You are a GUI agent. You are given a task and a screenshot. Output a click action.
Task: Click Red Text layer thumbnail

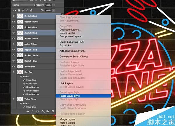pyautogui.click(x=20, y=72)
